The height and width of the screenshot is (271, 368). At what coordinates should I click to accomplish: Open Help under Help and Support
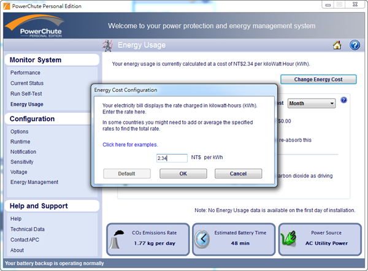coord(16,219)
